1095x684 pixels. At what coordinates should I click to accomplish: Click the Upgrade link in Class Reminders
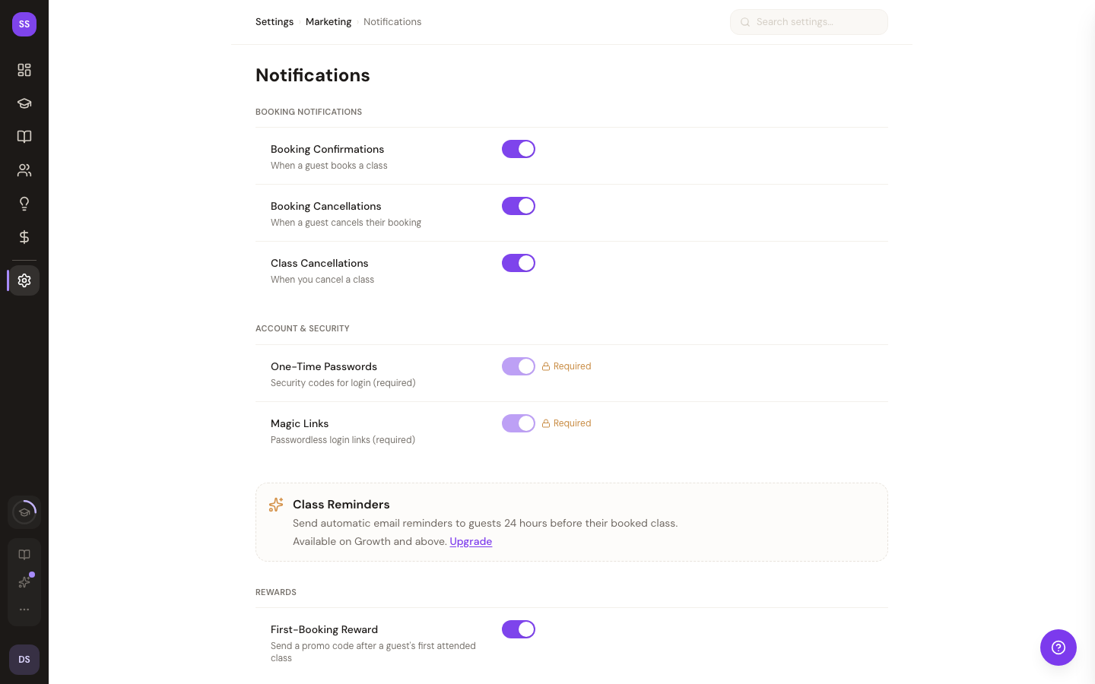tap(471, 541)
